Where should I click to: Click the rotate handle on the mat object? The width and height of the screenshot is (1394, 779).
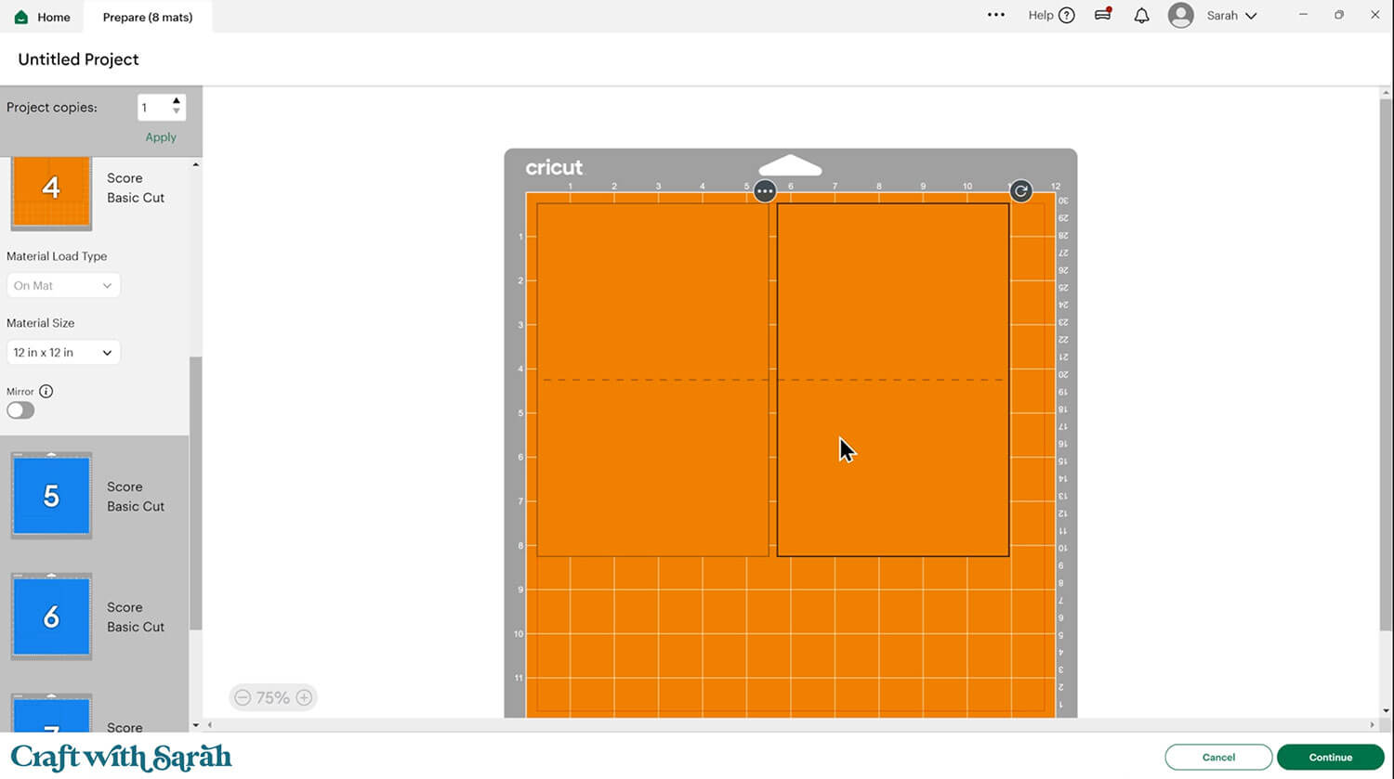(x=1020, y=191)
